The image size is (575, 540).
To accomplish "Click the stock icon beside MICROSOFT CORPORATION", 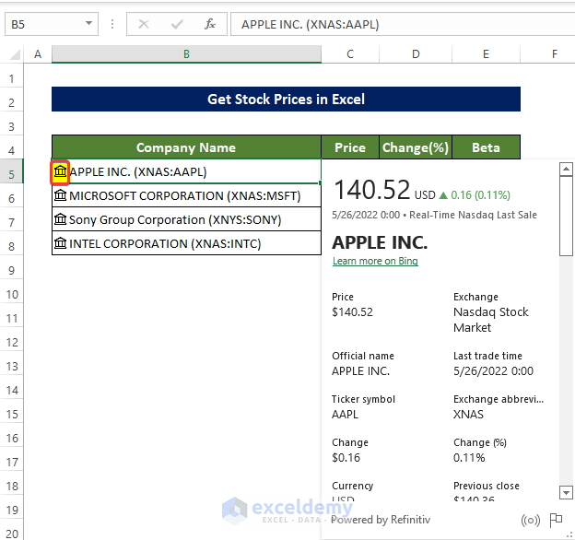I will pos(60,195).
